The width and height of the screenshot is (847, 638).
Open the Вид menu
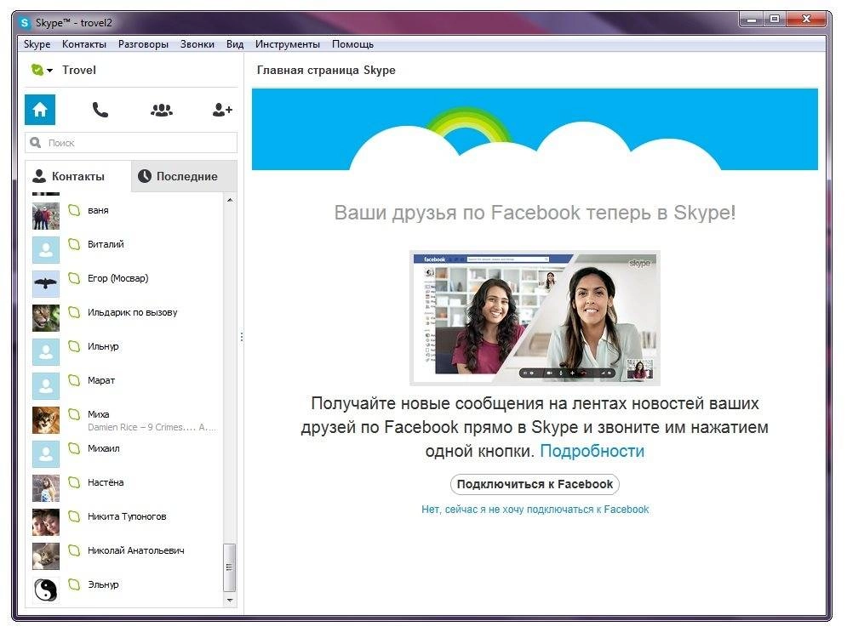click(x=234, y=44)
